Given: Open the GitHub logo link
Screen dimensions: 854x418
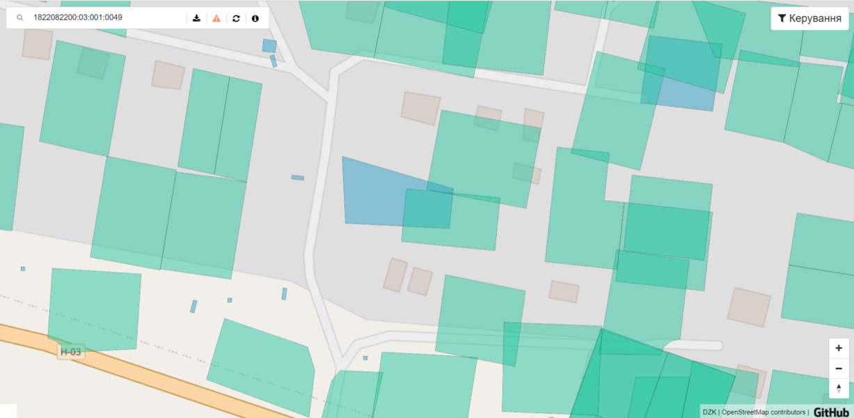Looking at the screenshot, I should [831, 412].
